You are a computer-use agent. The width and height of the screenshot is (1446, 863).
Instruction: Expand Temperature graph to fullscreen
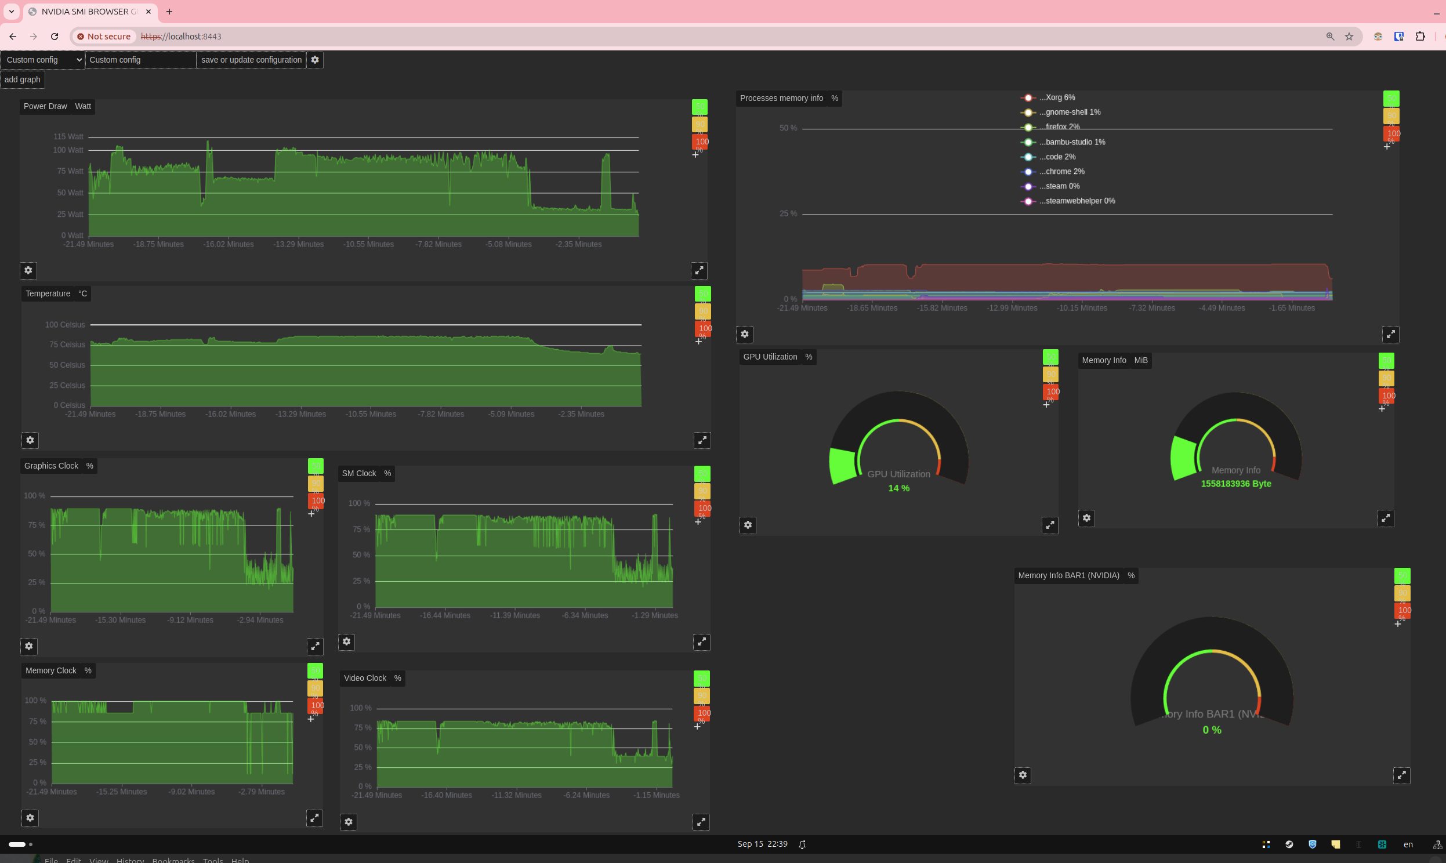pos(702,440)
